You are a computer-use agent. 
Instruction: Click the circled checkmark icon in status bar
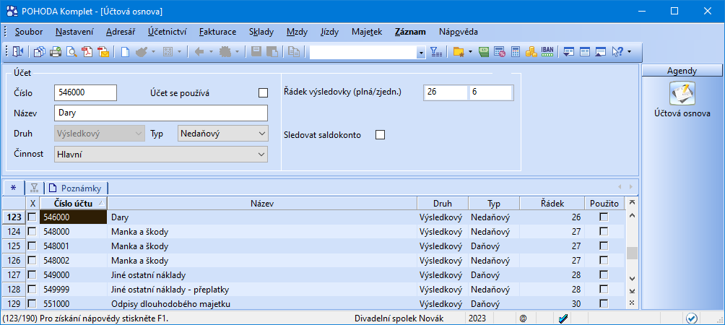pyautogui.click(x=692, y=318)
